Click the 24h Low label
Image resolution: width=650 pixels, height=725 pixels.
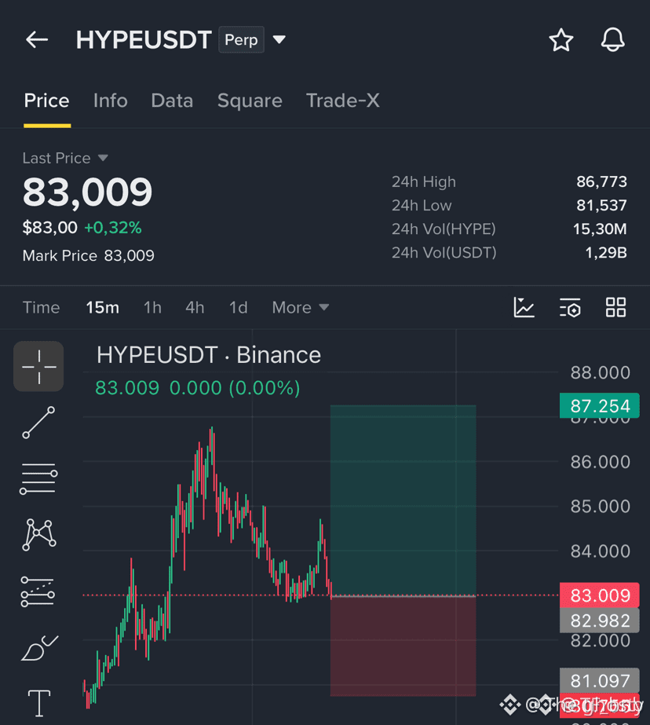(422, 205)
